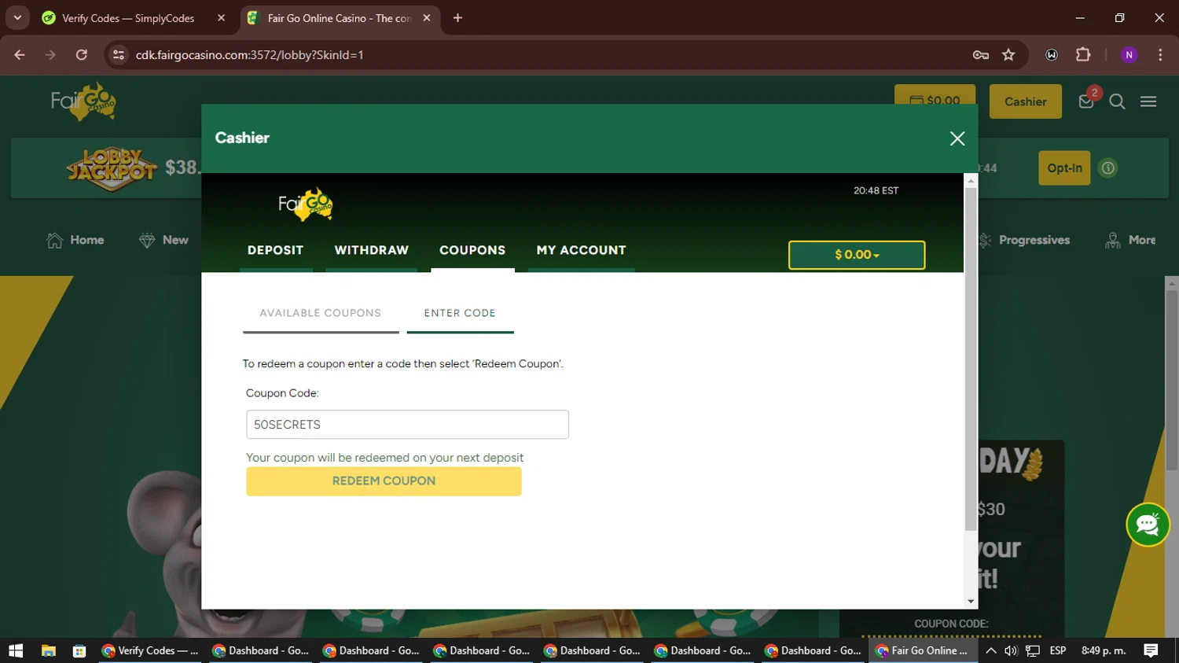The image size is (1179, 663).
Task: Click the Fair Go logo inside Cashier
Action: (x=306, y=204)
